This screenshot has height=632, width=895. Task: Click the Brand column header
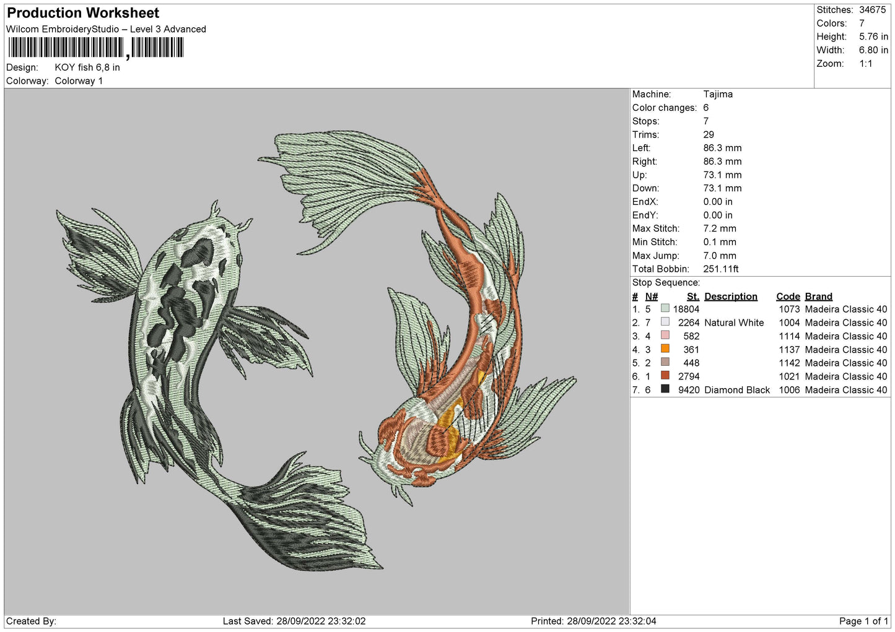pos(818,297)
